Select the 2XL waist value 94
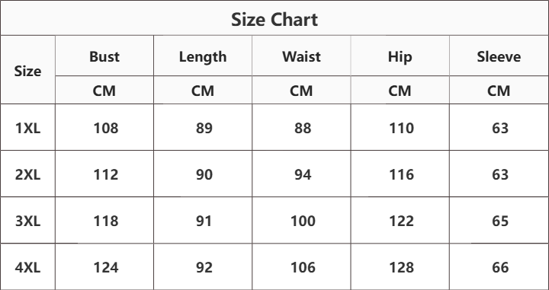The height and width of the screenshot is (290, 549). 303,174
